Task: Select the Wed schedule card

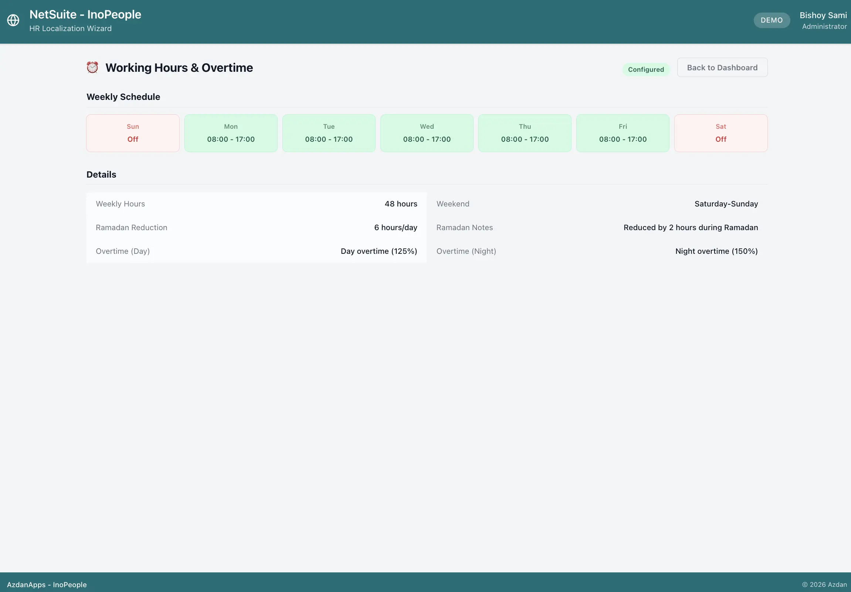Action: coord(427,133)
